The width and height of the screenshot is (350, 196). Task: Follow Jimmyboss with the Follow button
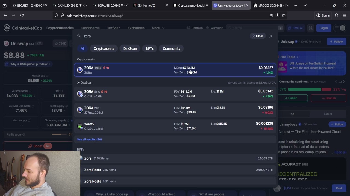click(x=337, y=124)
